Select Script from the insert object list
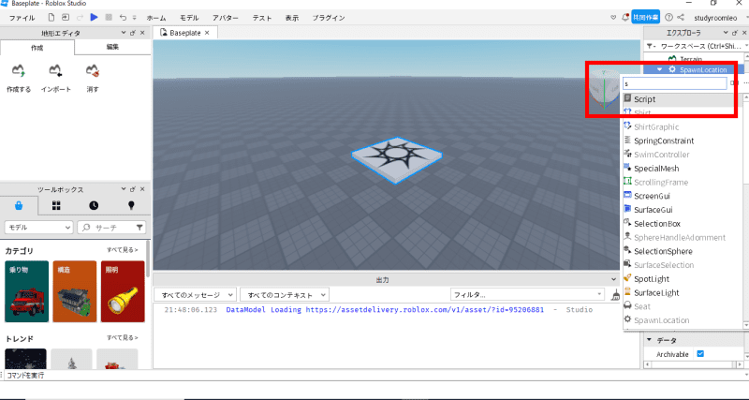 click(x=644, y=98)
